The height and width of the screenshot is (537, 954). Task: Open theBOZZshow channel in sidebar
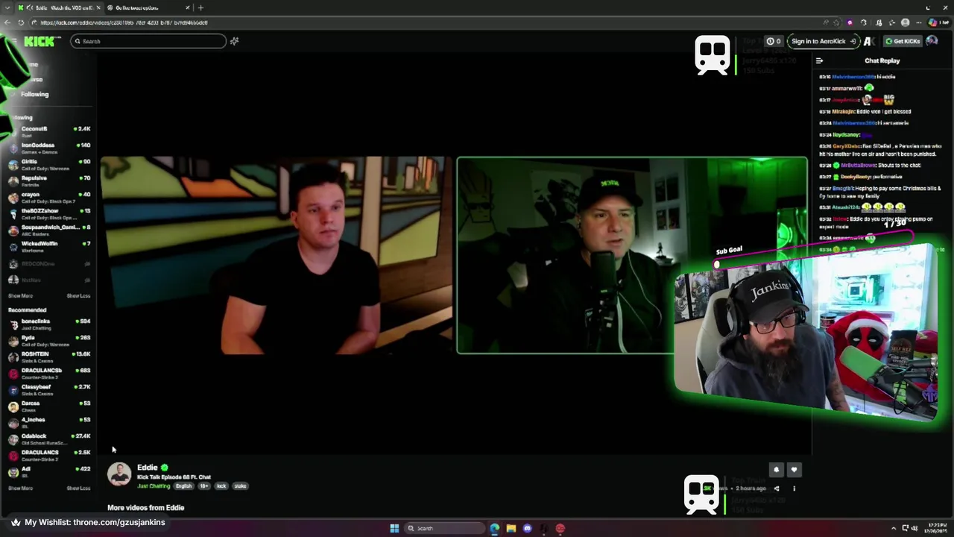[49, 213]
